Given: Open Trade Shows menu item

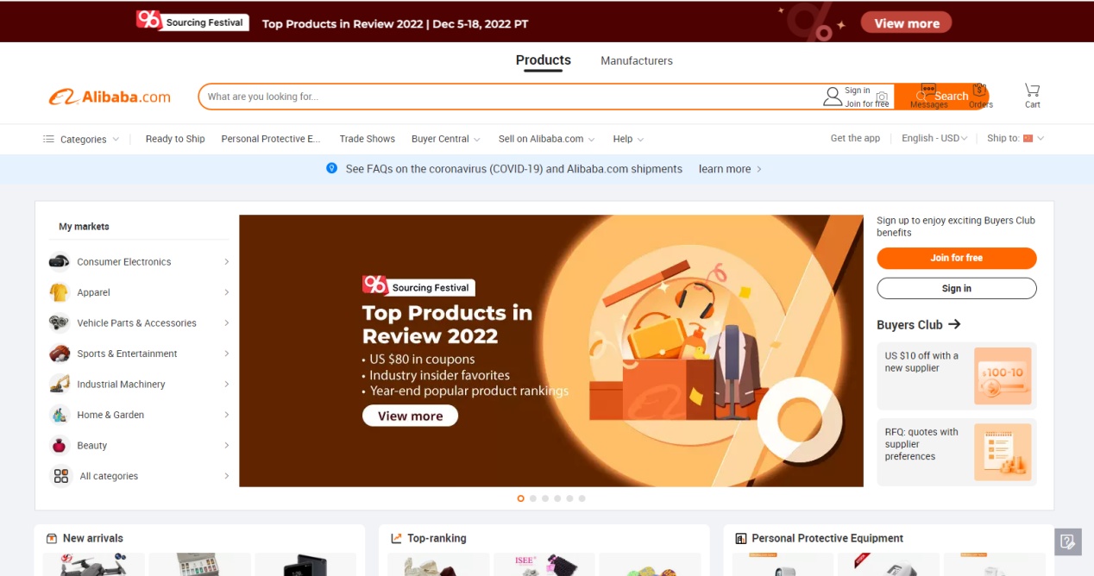Looking at the screenshot, I should pyautogui.click(x=368, y=139).
